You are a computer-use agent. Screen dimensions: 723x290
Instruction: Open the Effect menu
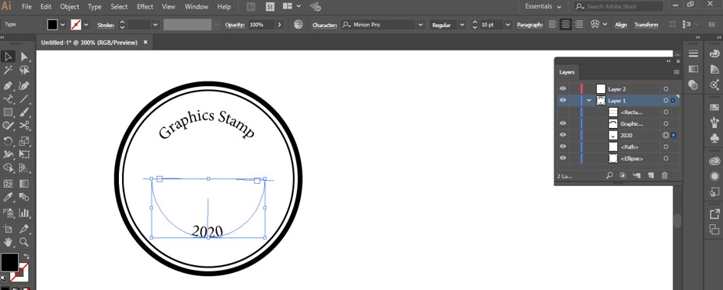point(145,7)
